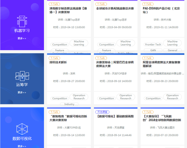Click T-Talk badge on 排料技术解析 card
Image resolution: width=187 pixels, height=148 pixels.
tap(55, 58)
